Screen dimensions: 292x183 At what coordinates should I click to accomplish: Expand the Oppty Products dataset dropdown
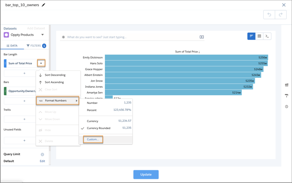(x=43, y=35)
